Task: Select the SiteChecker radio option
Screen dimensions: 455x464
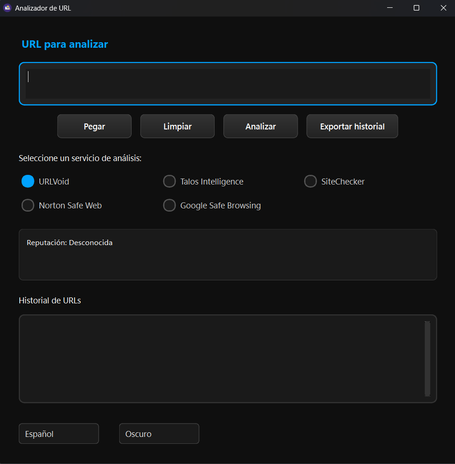Action: (x=311, y=181)
